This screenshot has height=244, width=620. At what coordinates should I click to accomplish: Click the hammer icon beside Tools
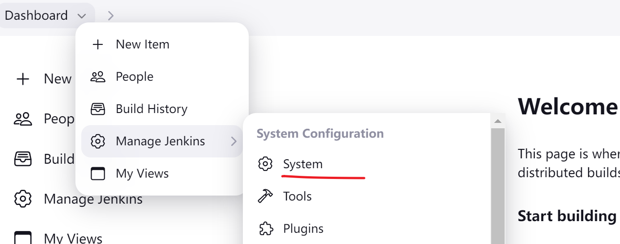(265, 196)
